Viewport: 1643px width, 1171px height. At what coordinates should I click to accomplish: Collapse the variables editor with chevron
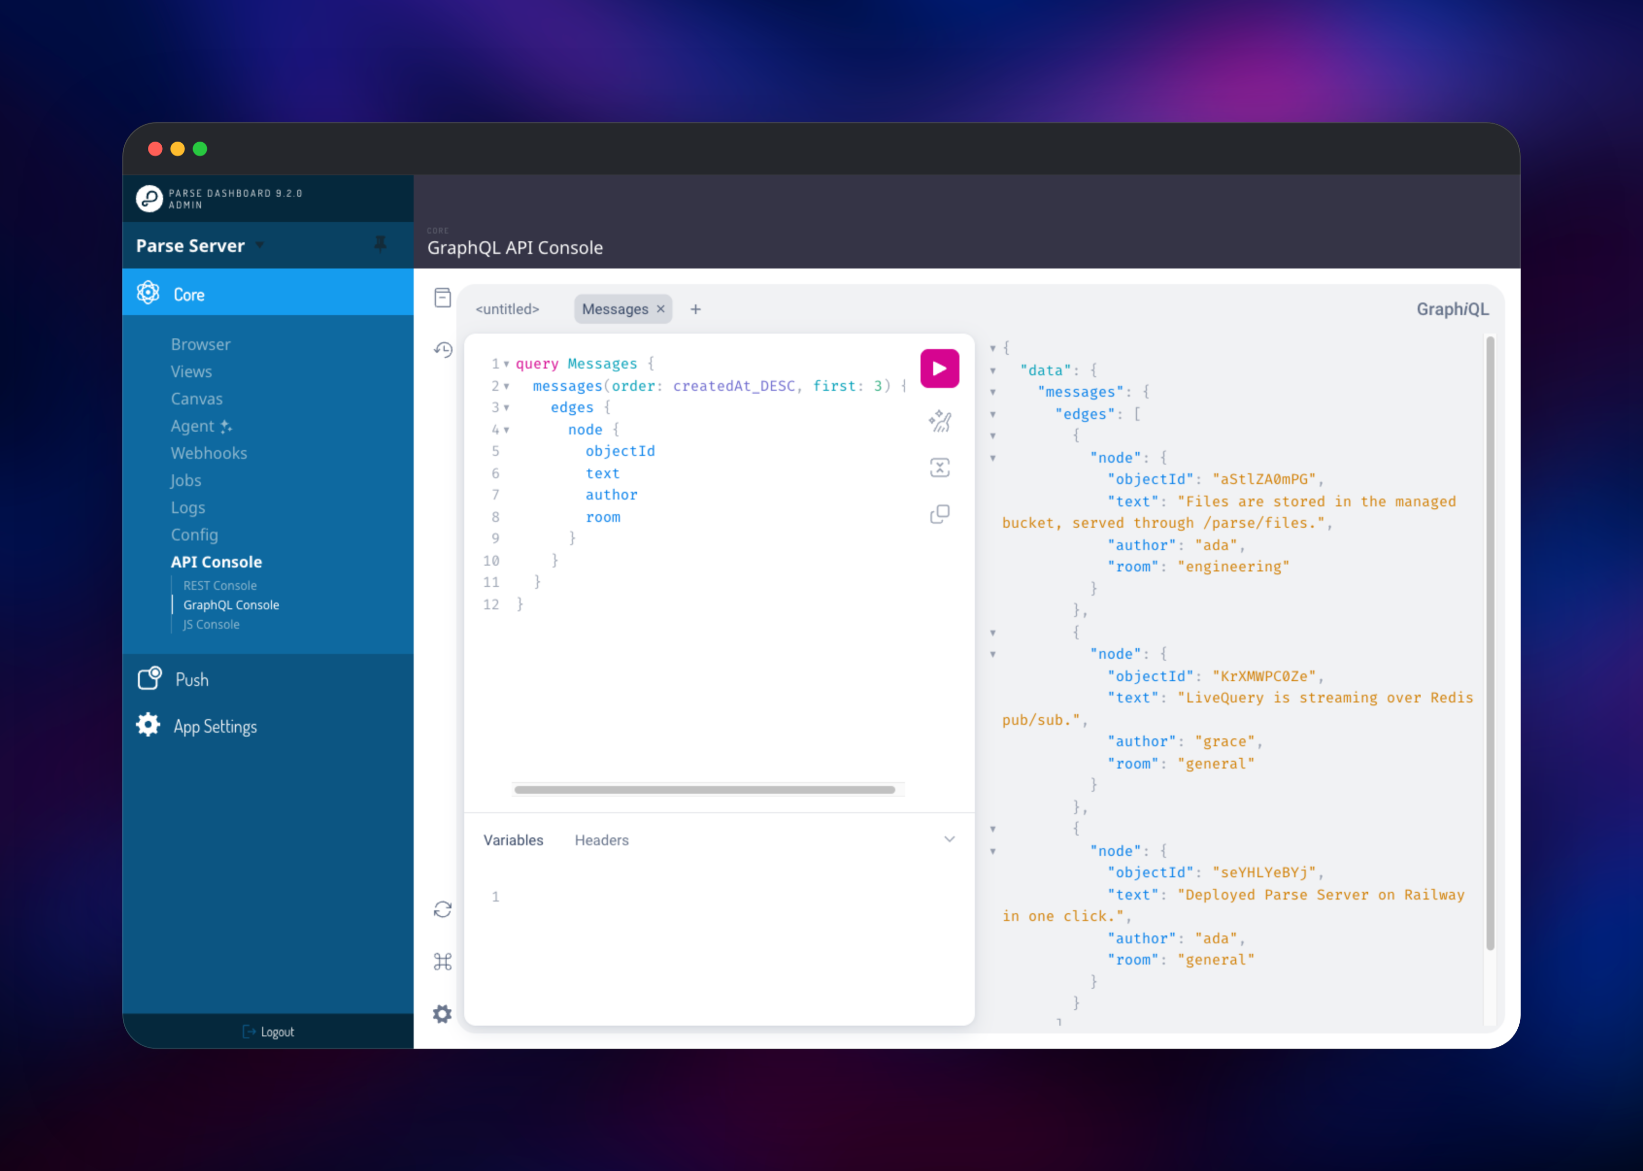point(949,839)
